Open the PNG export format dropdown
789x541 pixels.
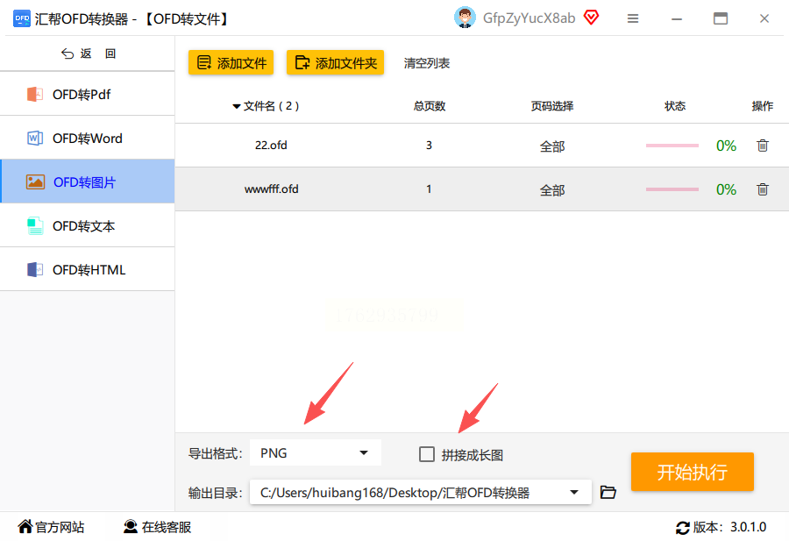coord(316,453)
